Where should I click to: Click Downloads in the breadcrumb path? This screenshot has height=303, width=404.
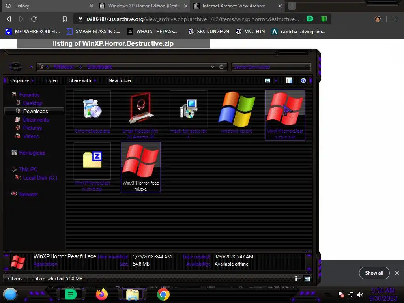tap(100, 67)
